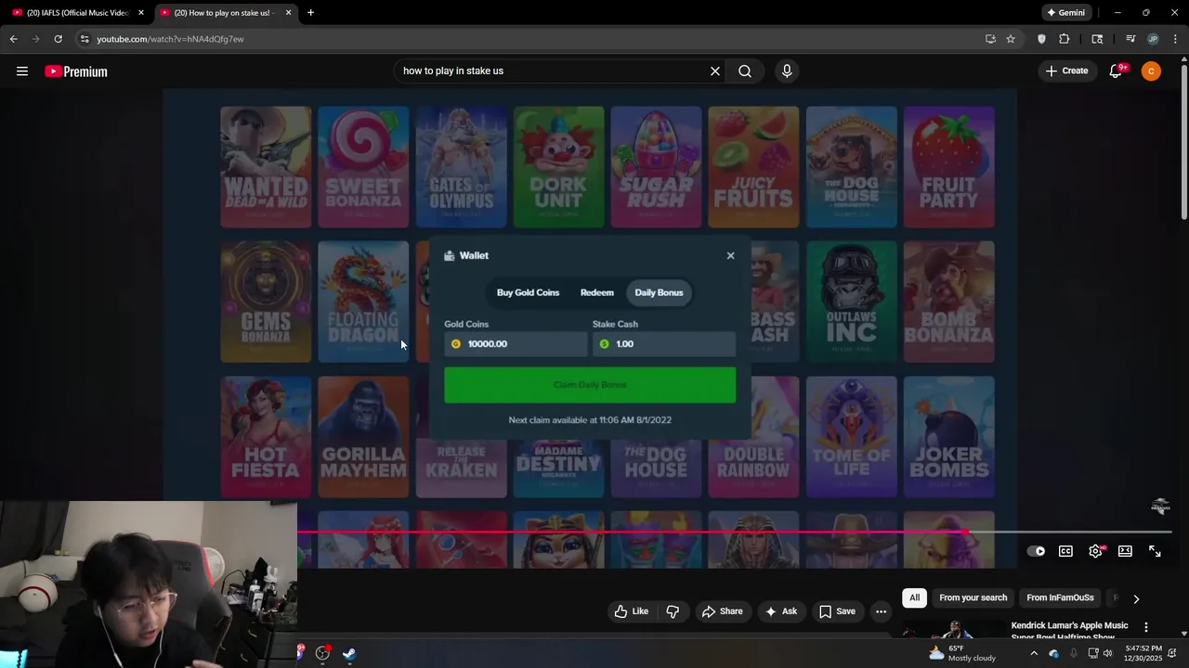Switch the player to theater mode
Image resolution: width=1189 pixels, height=668 pixels.
click(x=1125, y=551)
